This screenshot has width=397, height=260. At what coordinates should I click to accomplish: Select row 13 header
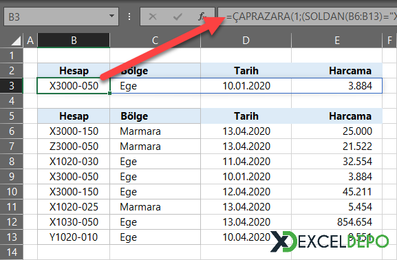pos(12,237)
